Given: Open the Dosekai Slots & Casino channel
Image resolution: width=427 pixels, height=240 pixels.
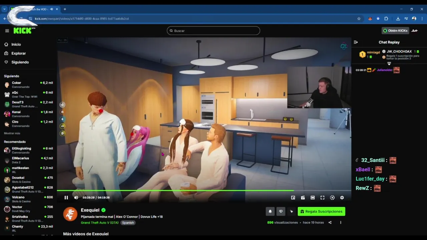Looking at the screenshot, I should [x=28, y=180].
